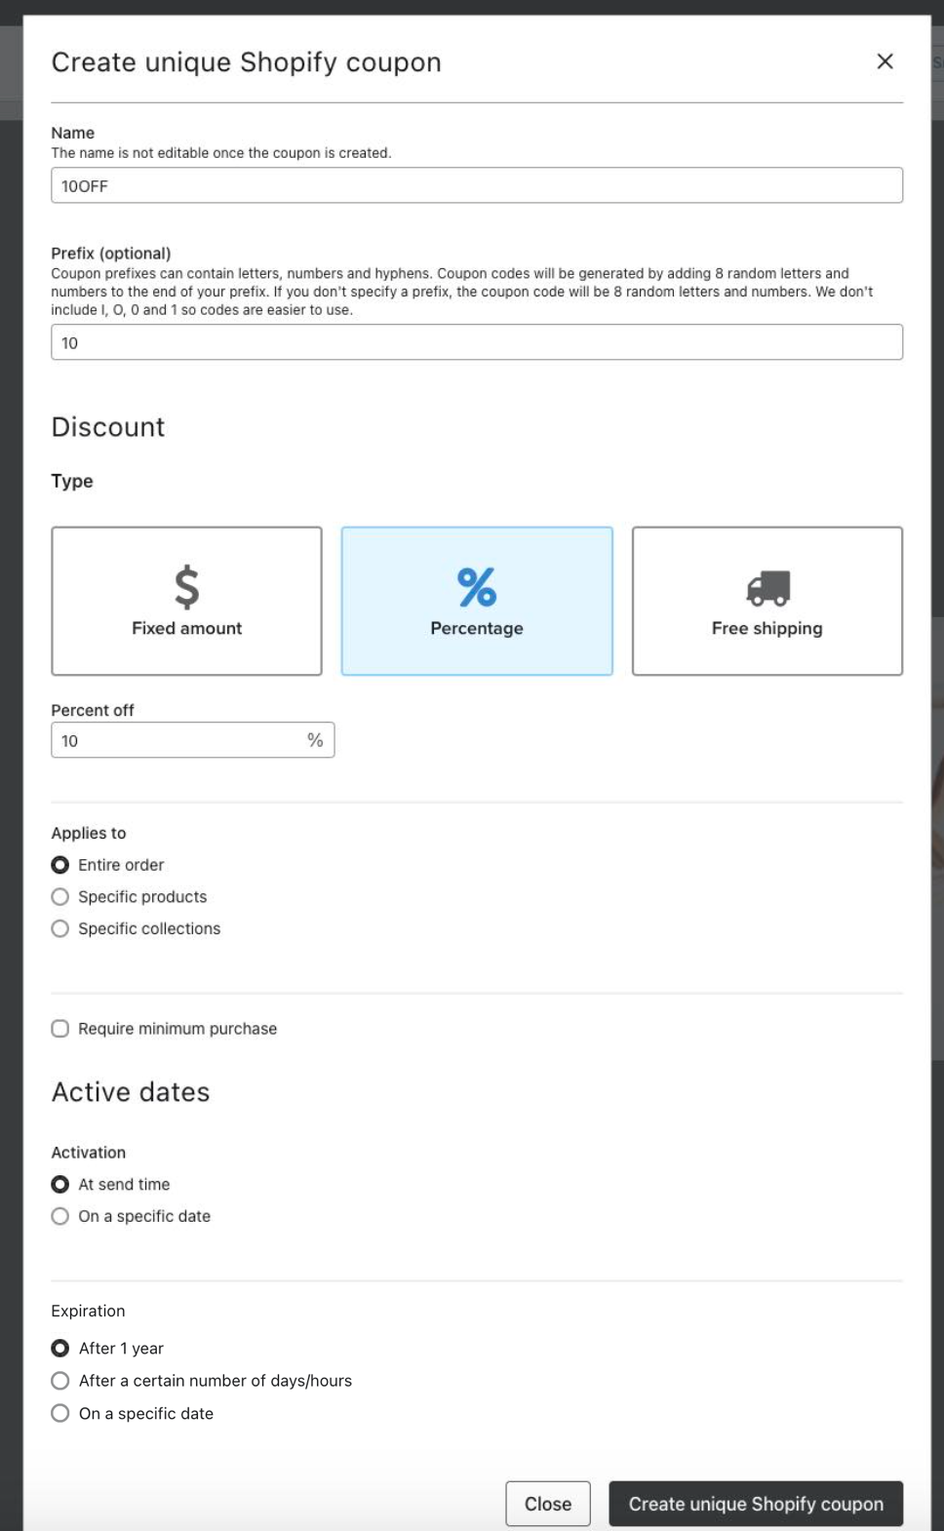Activate coupon On a specific date
944x1531 pixels.
click(60, 1216)
